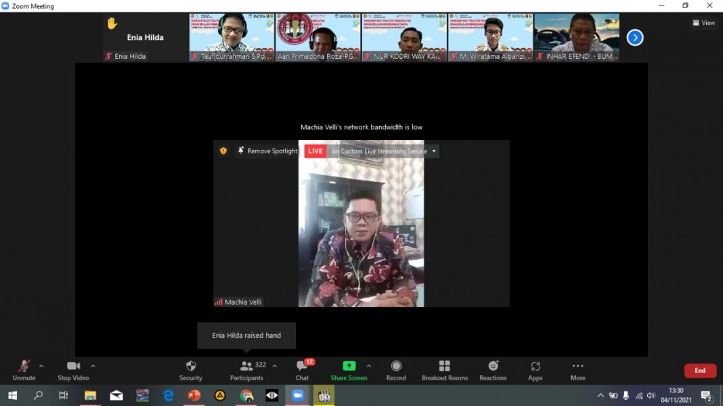
Task: Launch Chrome from the taskbar
Action: 246,395
